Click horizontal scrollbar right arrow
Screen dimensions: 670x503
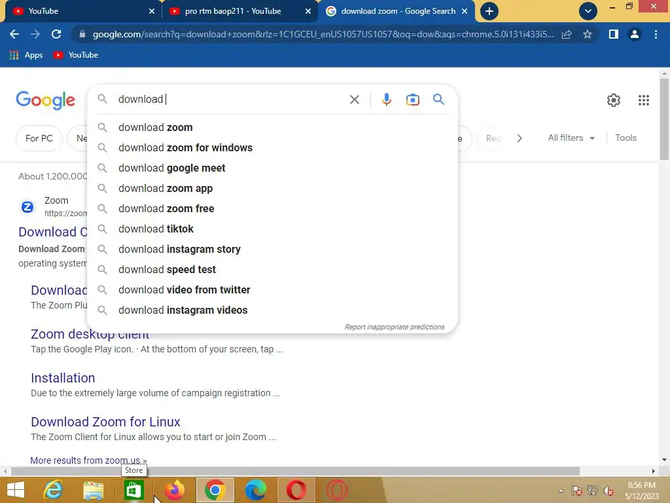pos(654,471)
